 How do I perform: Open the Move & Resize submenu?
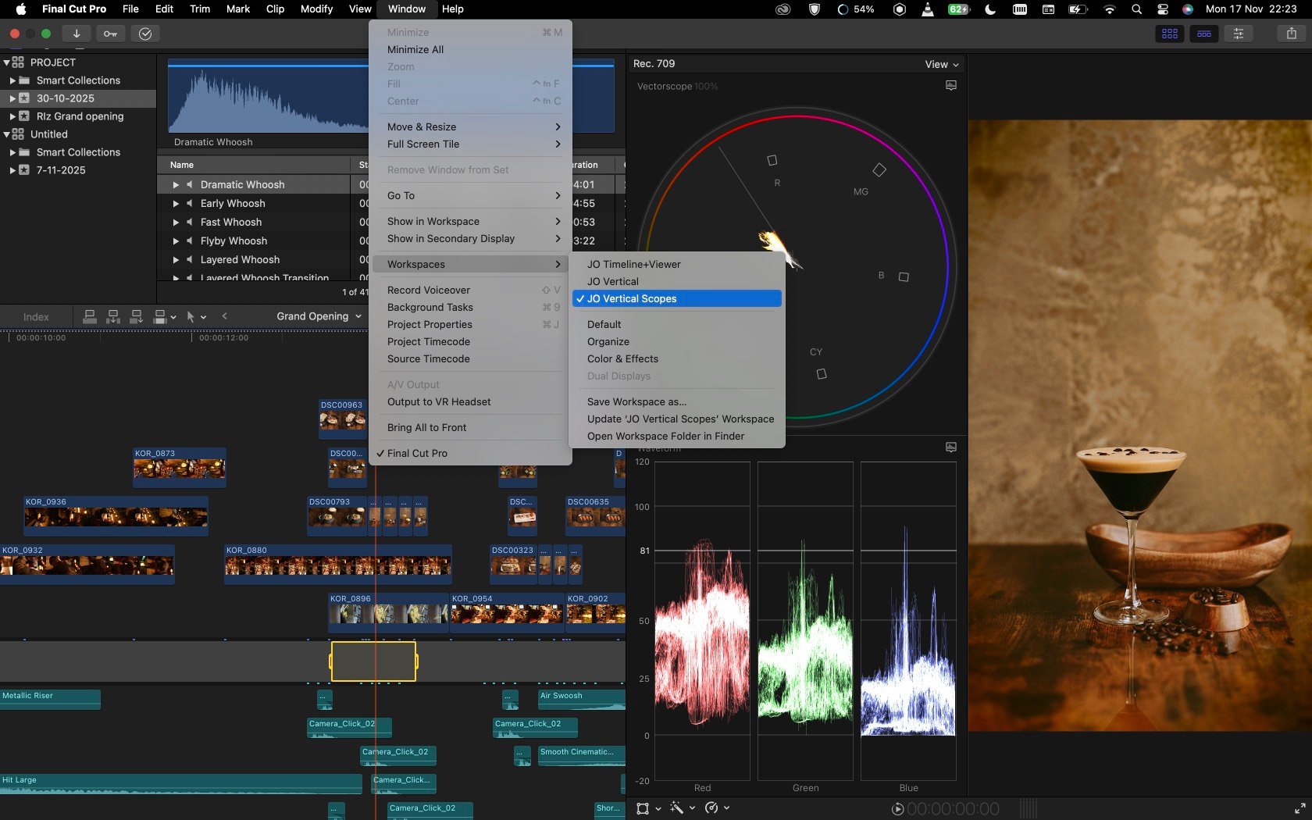pos(470,127)
